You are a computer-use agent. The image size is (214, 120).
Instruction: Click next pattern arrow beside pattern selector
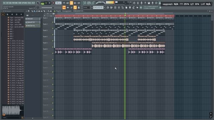tap(105, 7)
